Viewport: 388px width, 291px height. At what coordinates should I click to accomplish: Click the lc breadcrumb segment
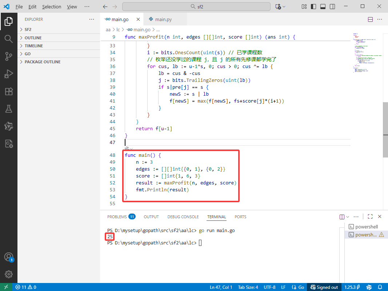pyautogui.click(x=118, y=30)
